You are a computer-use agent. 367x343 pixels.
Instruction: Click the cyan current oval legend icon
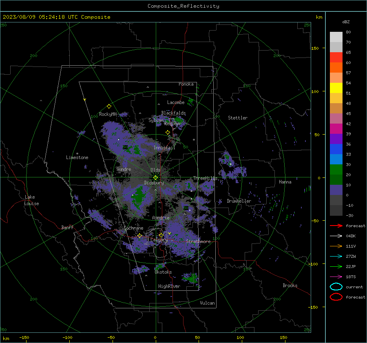pos(336,287)
